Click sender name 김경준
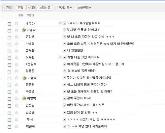The width and height of the screenshot is (165, 133). (x=30, y=112)
